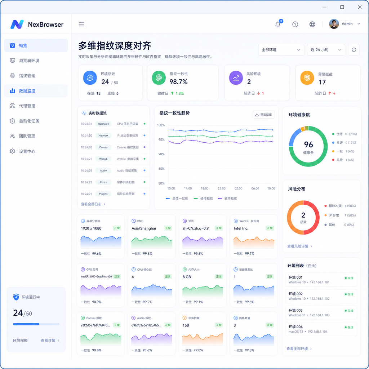Click the Network tag in data stream
This screenshot has width=369, height=369.
103,135
